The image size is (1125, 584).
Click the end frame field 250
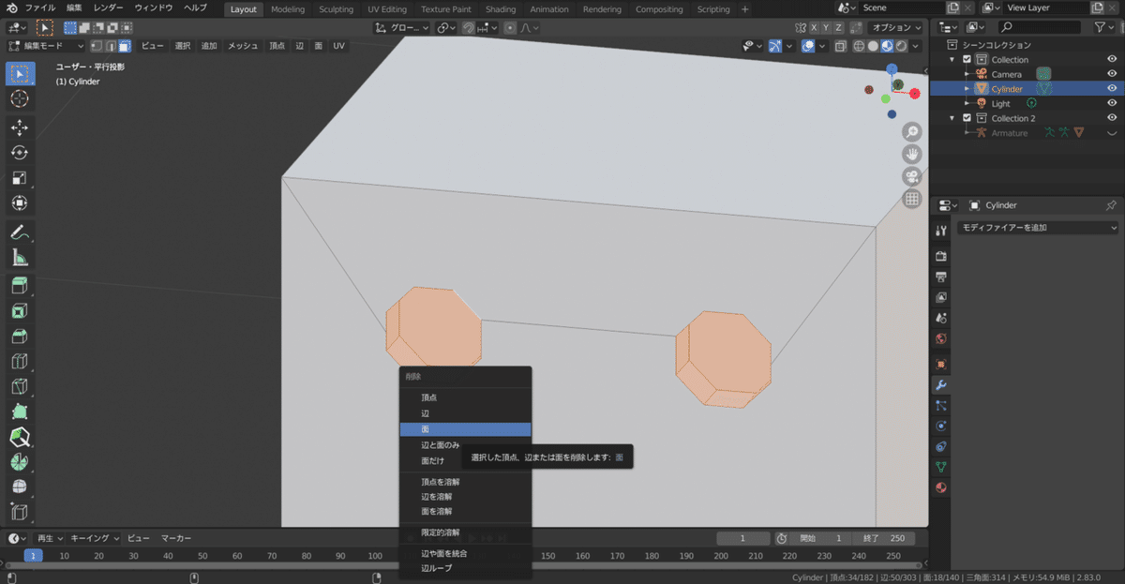[886, 538]
